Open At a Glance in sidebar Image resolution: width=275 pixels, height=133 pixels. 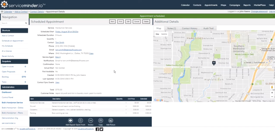7,51
